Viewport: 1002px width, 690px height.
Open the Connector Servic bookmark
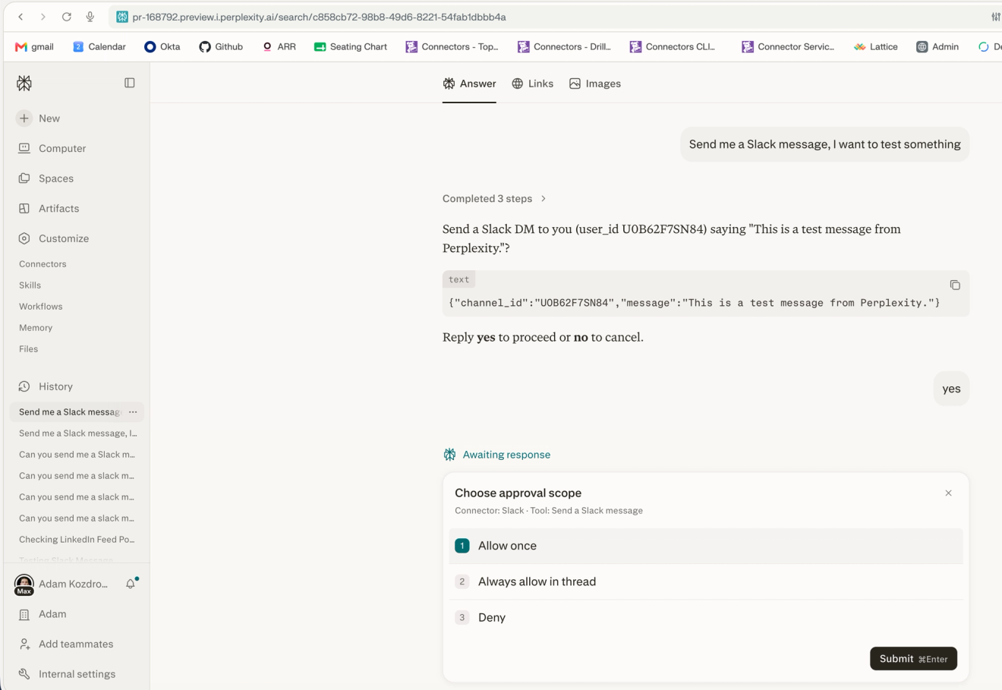[788, 46]
